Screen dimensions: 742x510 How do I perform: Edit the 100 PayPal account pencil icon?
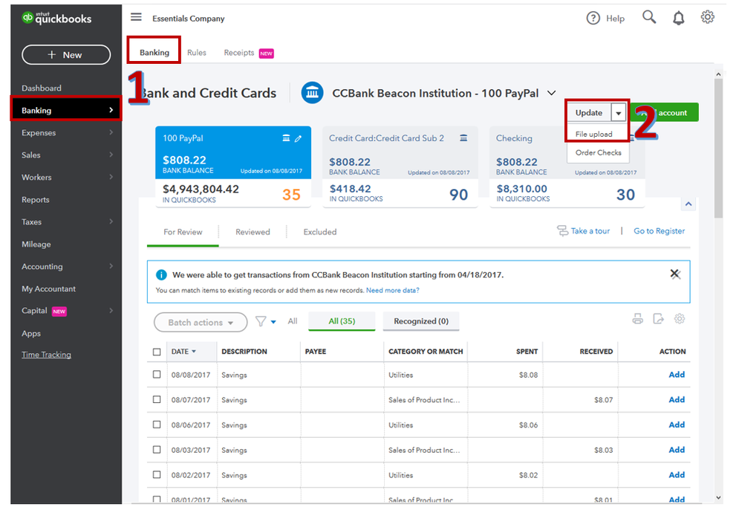click(x=298, y=139)
